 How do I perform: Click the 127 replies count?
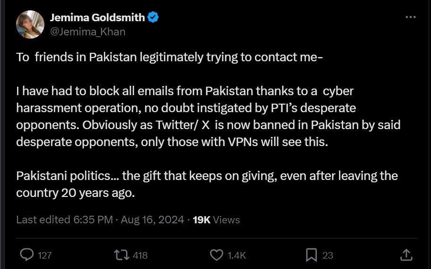[x=44, y=255]
